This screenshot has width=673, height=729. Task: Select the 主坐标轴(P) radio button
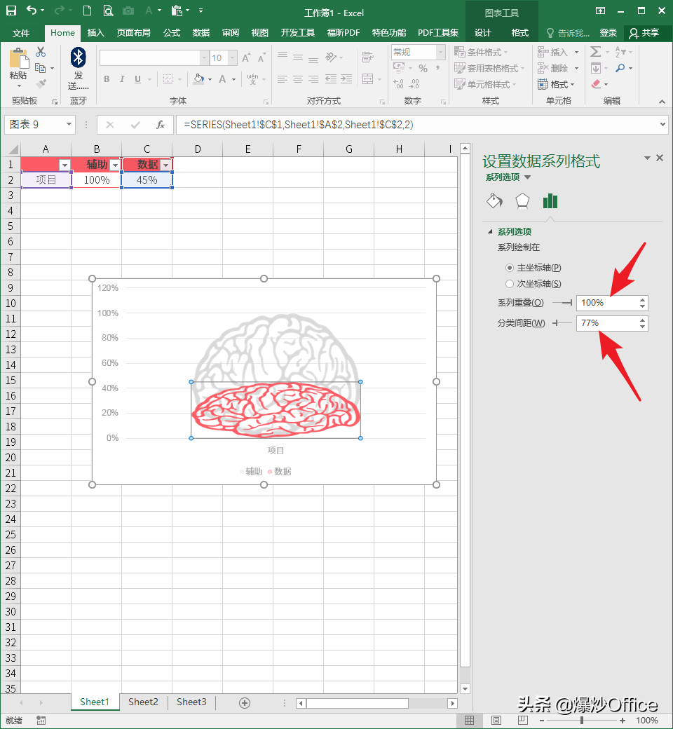pos(510,268)
